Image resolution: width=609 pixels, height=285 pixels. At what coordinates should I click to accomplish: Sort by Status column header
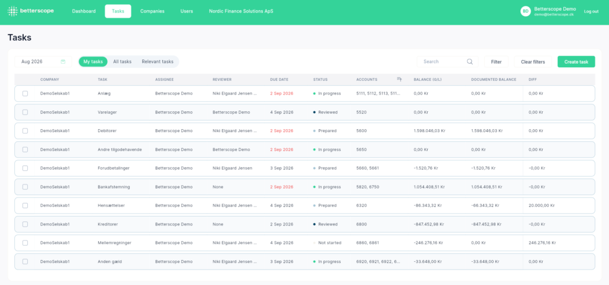[x=321, y=79]
